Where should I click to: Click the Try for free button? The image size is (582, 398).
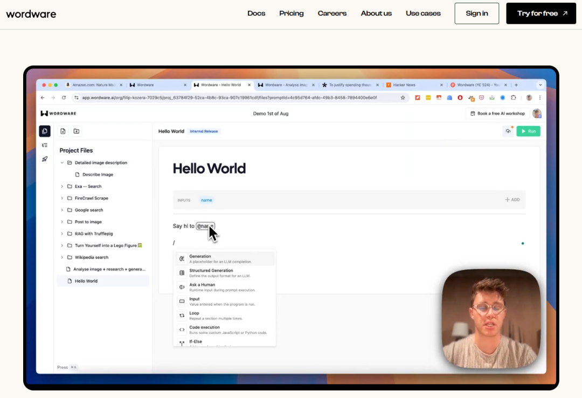coord(541,13)
